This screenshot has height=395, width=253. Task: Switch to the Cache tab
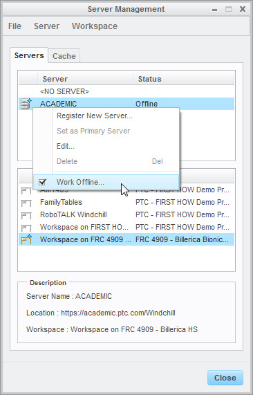64,56
